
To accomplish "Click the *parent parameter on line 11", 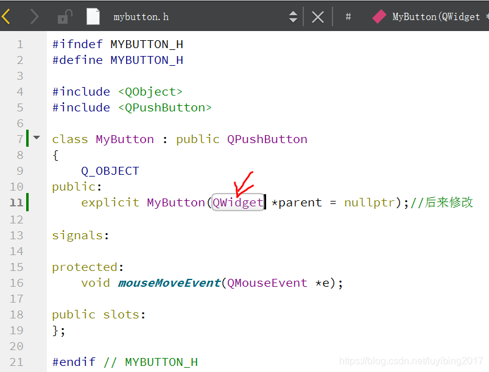I will coord(297,203).
